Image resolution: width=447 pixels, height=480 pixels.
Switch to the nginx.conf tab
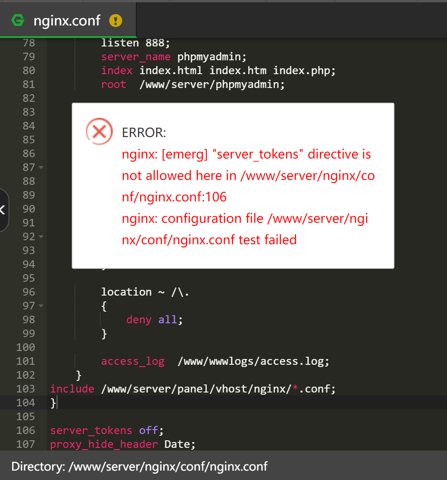67,20
